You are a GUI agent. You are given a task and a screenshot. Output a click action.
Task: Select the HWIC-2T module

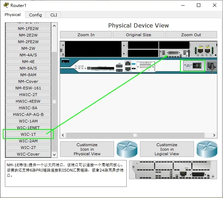28,95
